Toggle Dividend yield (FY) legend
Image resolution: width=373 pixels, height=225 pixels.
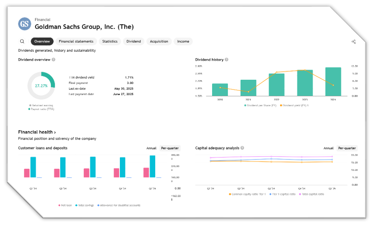pos(294,105)
